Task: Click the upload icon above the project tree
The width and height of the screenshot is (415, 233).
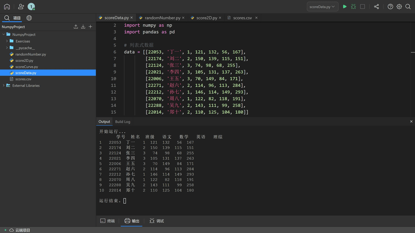Action: tap(76, 26)
